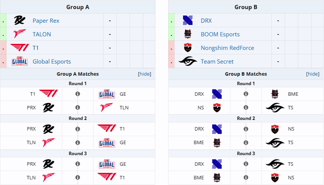
Task: Open match info for DRX vs BME
Action: 246,94
